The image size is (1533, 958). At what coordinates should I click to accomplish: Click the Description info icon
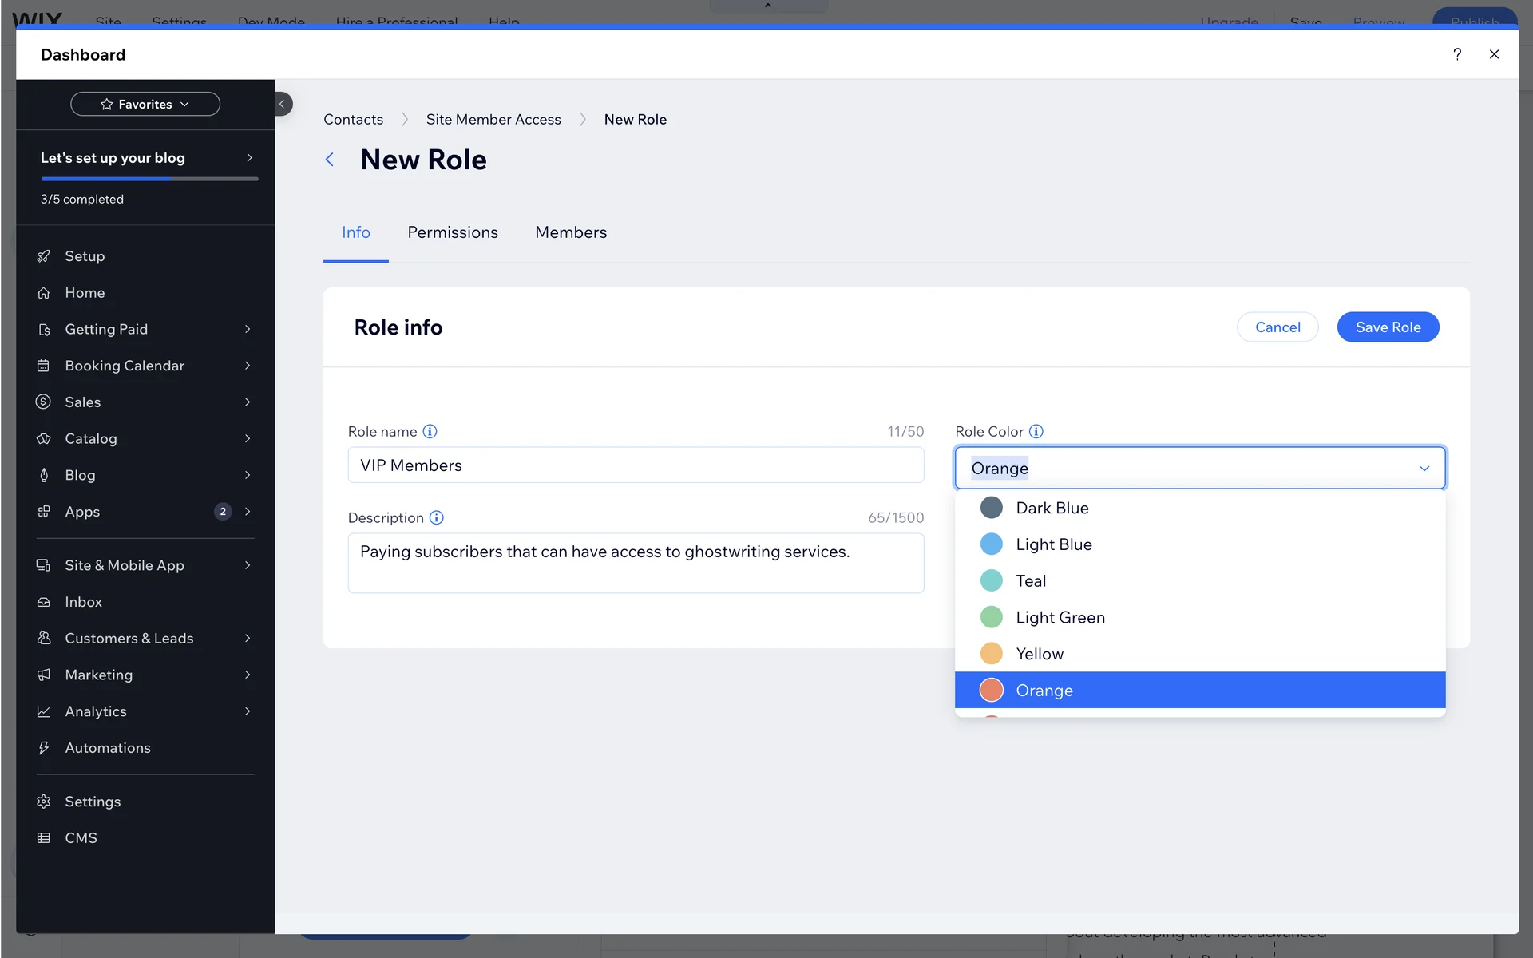[x=437, y=518]
